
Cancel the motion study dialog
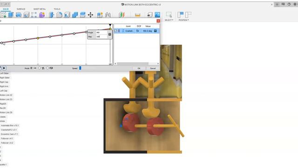153,69
